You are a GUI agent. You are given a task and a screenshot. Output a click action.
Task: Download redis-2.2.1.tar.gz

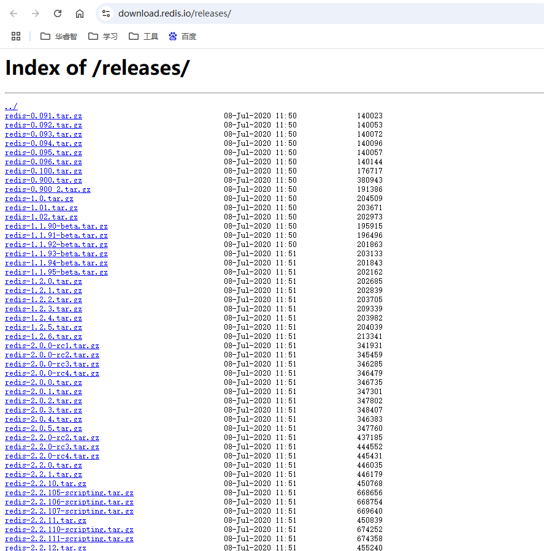pos(44,474)
